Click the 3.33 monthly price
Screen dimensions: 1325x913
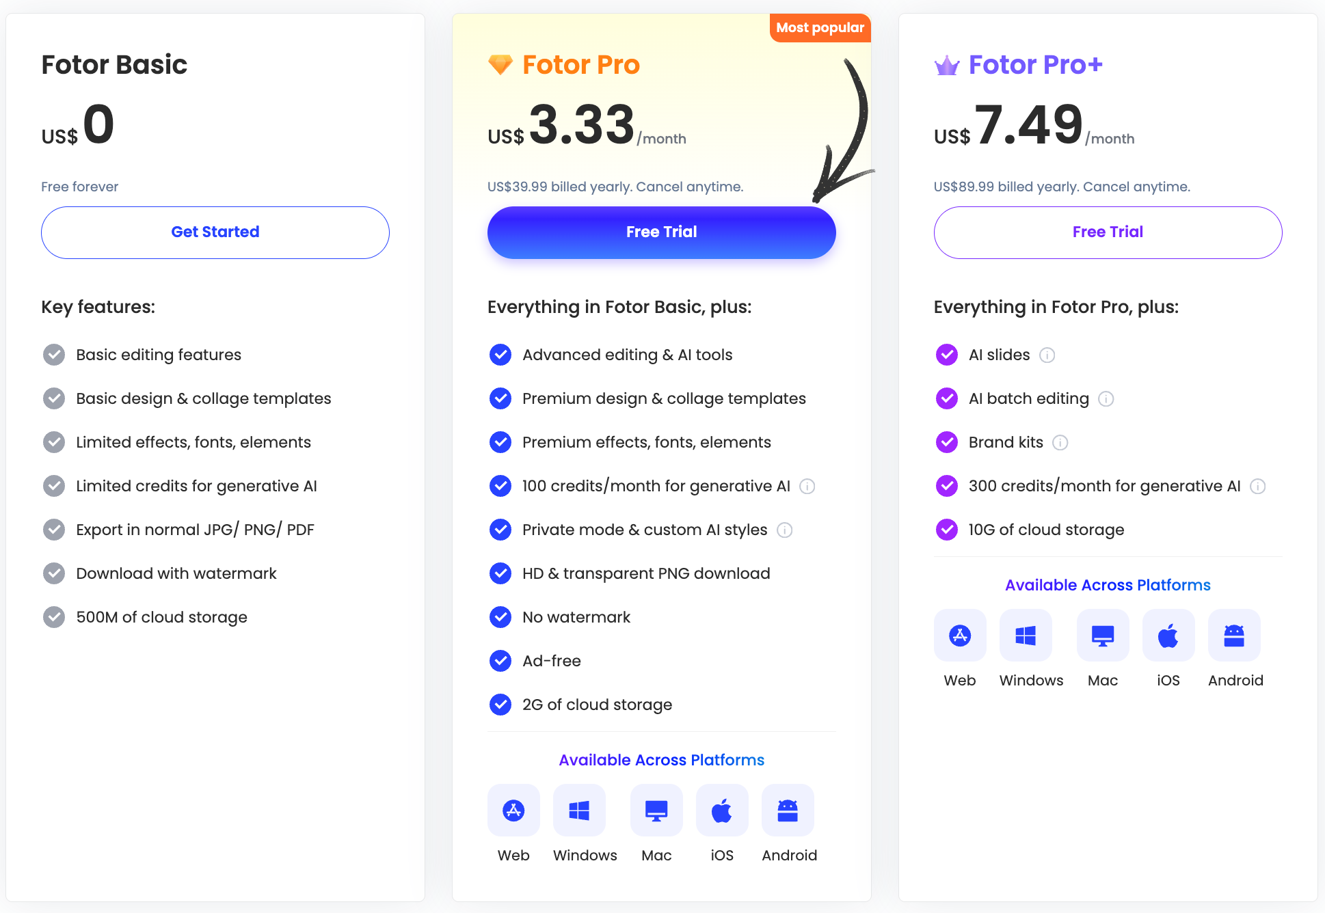pos(582,124)
